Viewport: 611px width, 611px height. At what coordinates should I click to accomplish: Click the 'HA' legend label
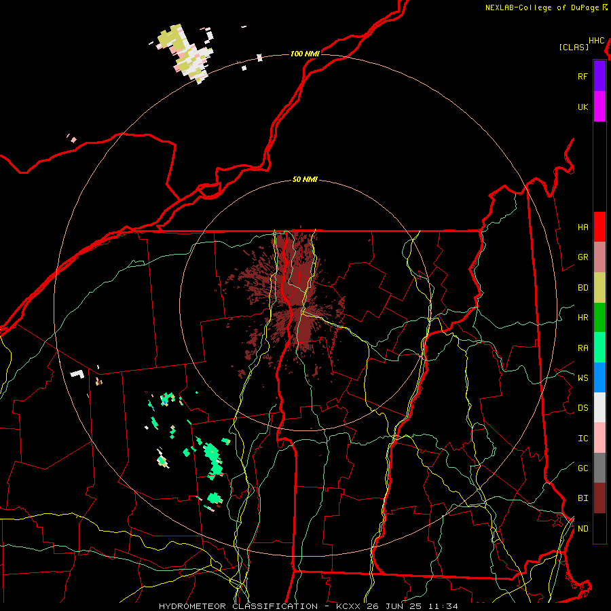[582, 227]
